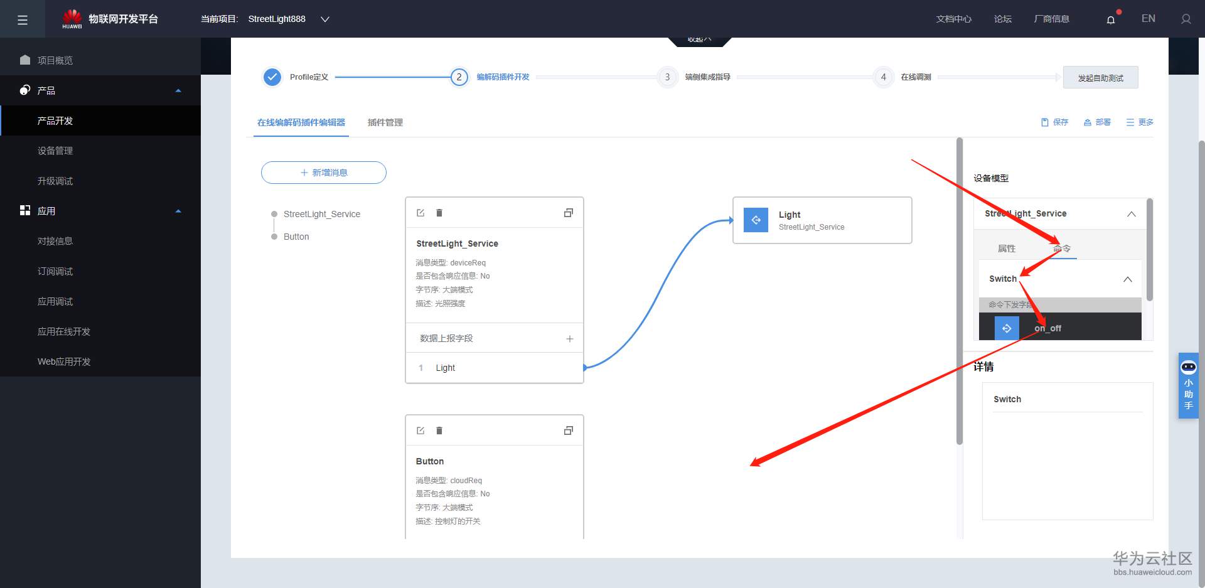Viewport: 1205px width, 588px height.
Task: Click the on_off command field icon
Action: point(1007,328)
